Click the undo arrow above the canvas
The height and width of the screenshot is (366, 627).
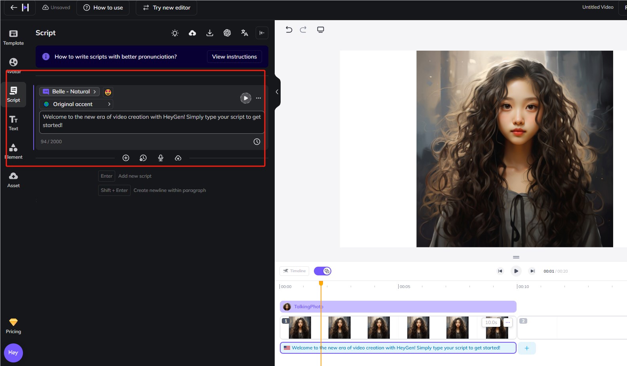[x=289, y=30]
